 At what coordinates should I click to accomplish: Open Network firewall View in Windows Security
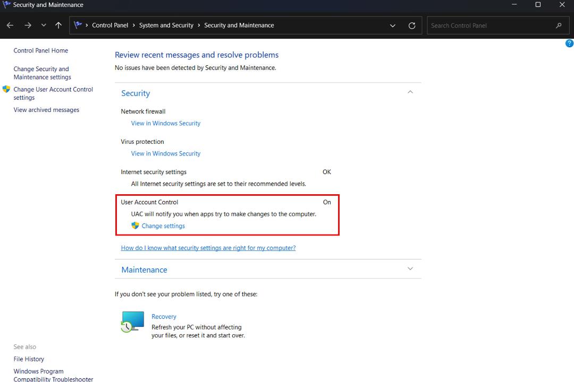tap(165, 123)
